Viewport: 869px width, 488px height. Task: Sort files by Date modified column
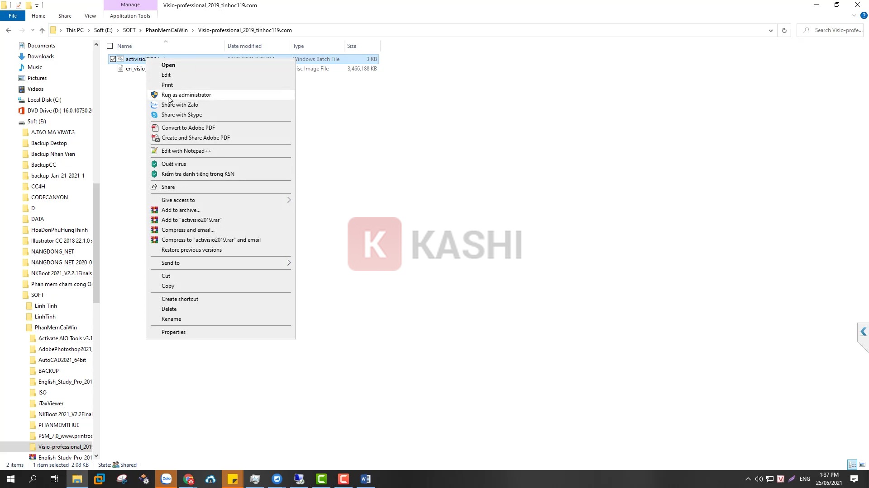[x=244, y=46]
